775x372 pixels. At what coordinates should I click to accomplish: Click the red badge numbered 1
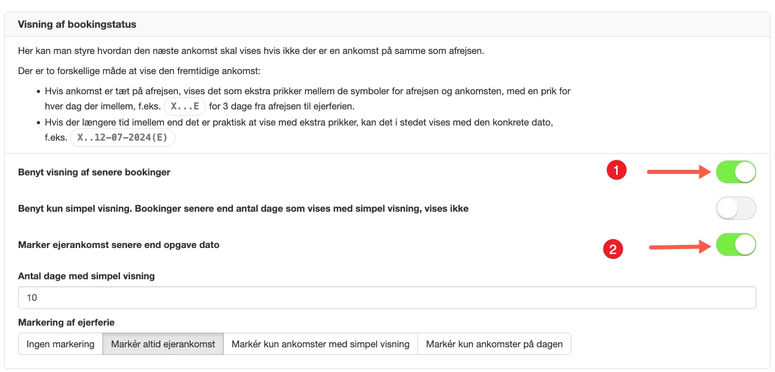pyautogui.click(x=616, y=170)
